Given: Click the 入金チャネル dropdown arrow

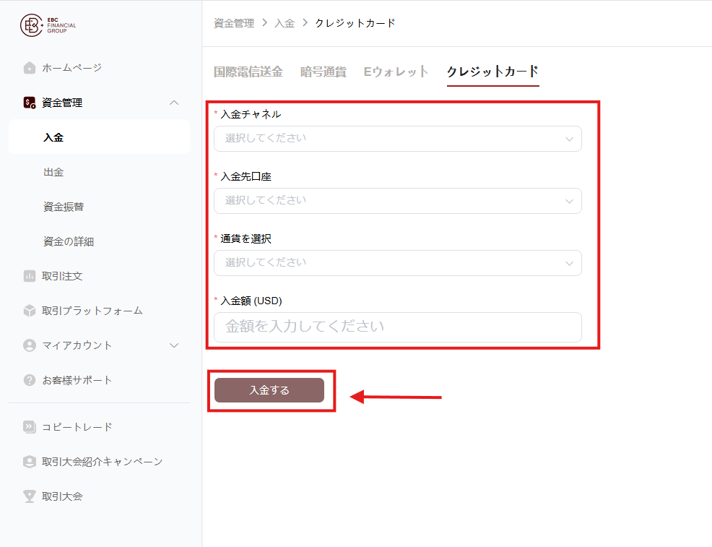Looking at the screenshot, I should point(569,139).
